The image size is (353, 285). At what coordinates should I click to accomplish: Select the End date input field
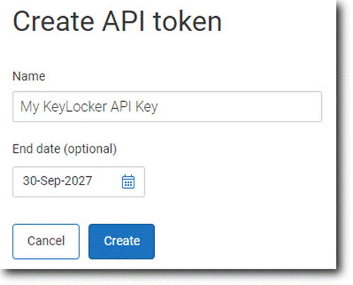click(79, 182)
